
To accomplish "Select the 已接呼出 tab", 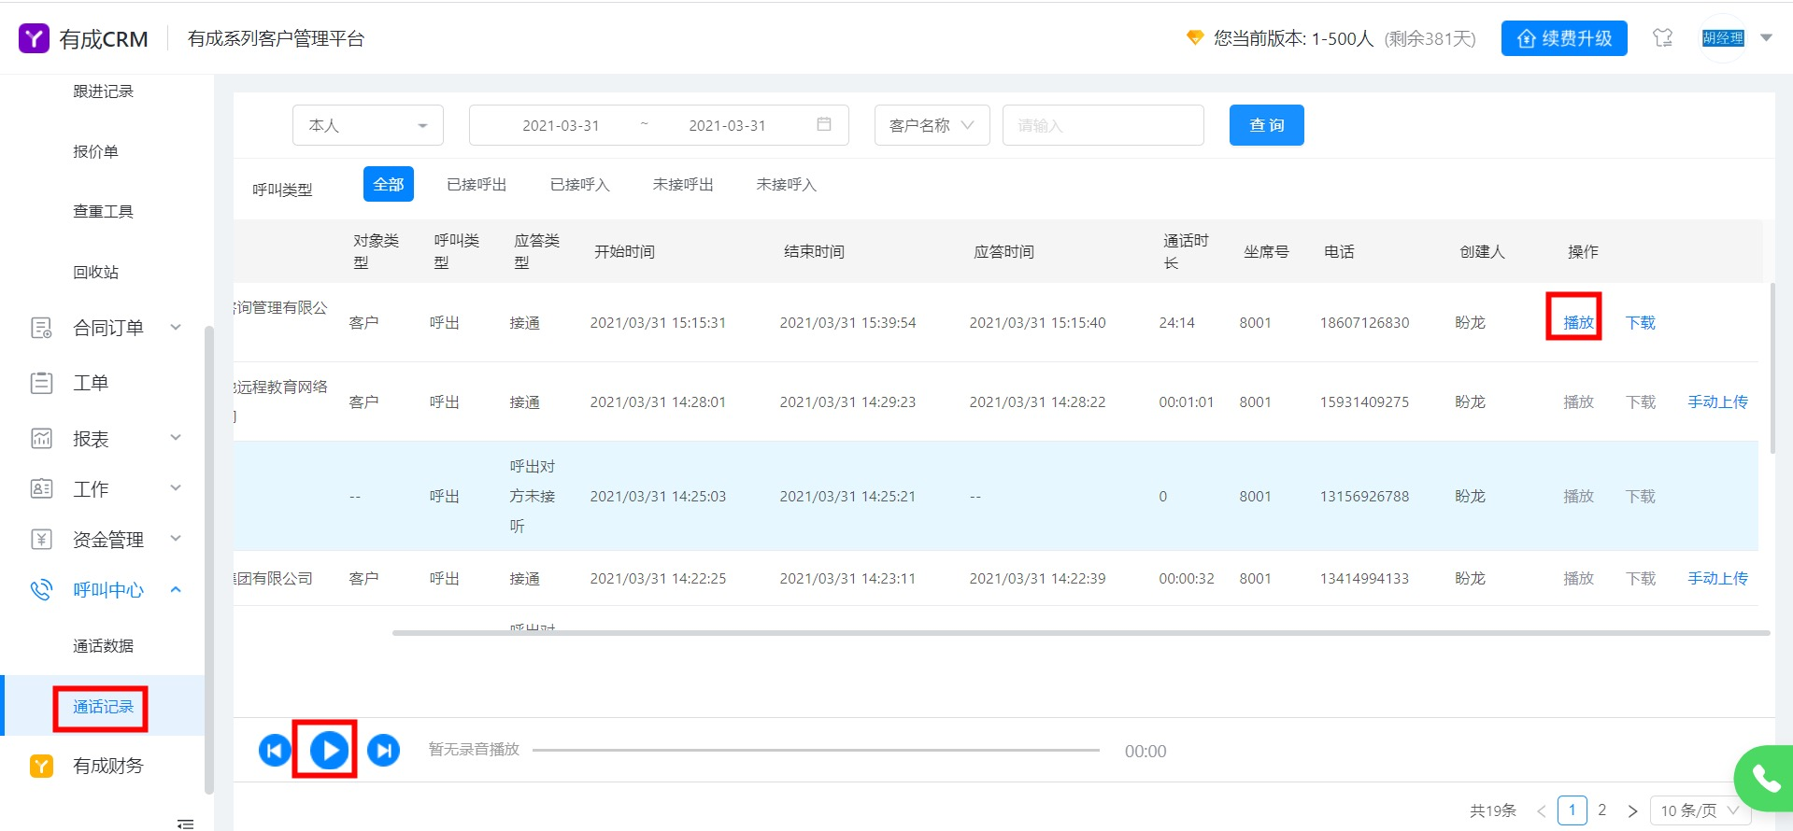I will click(477, 185).
